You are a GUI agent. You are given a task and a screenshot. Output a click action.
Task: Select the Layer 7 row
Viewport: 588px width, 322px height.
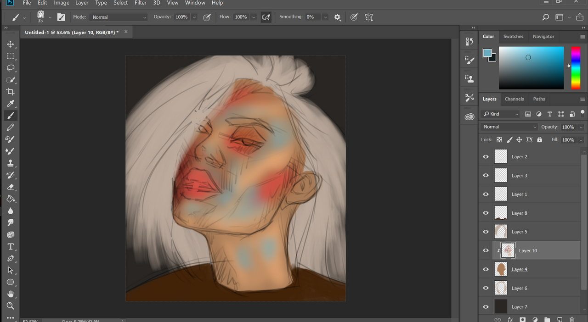[530, 306]
